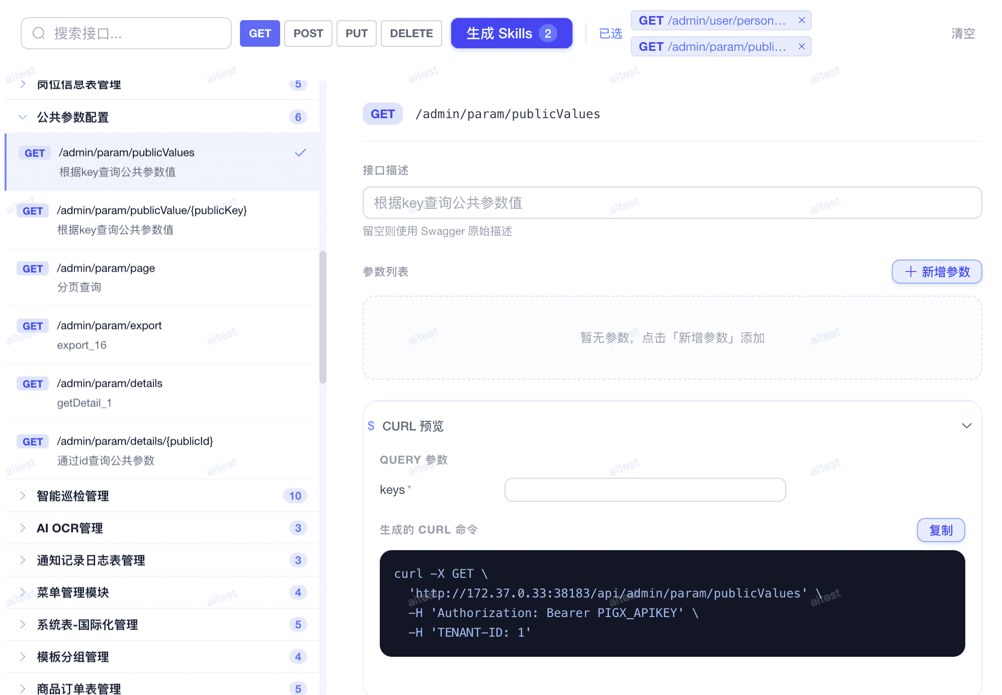Image resolution: width=1002 pixels, height=695 pixels.
Task: Toggle the DELETE method filter
Action: click(411, 33)
